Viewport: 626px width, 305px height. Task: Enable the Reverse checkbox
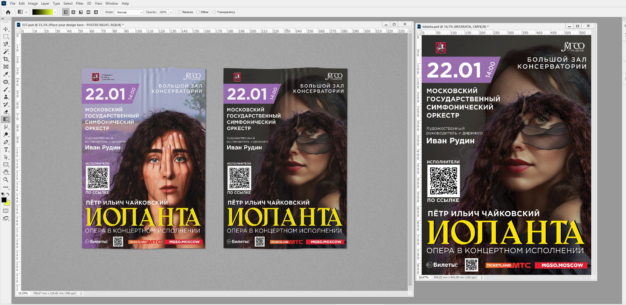pos(180,12)
